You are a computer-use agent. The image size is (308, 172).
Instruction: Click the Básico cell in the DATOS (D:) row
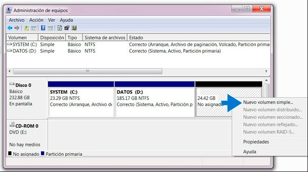[74, 51]
